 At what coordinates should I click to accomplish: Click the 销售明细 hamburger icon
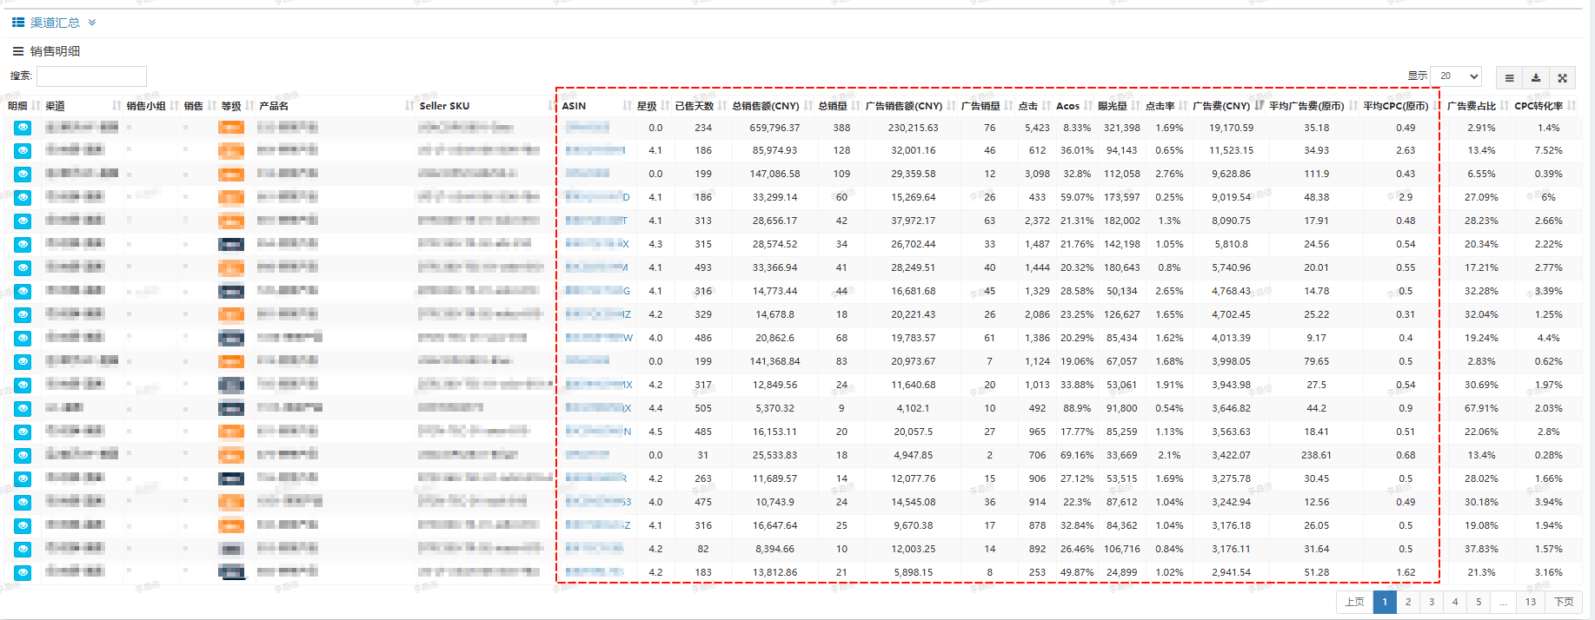pyautogui.click(x=17, y=51)
